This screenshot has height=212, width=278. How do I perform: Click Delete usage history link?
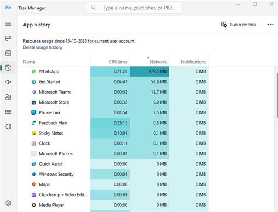(x=43, y=47)
